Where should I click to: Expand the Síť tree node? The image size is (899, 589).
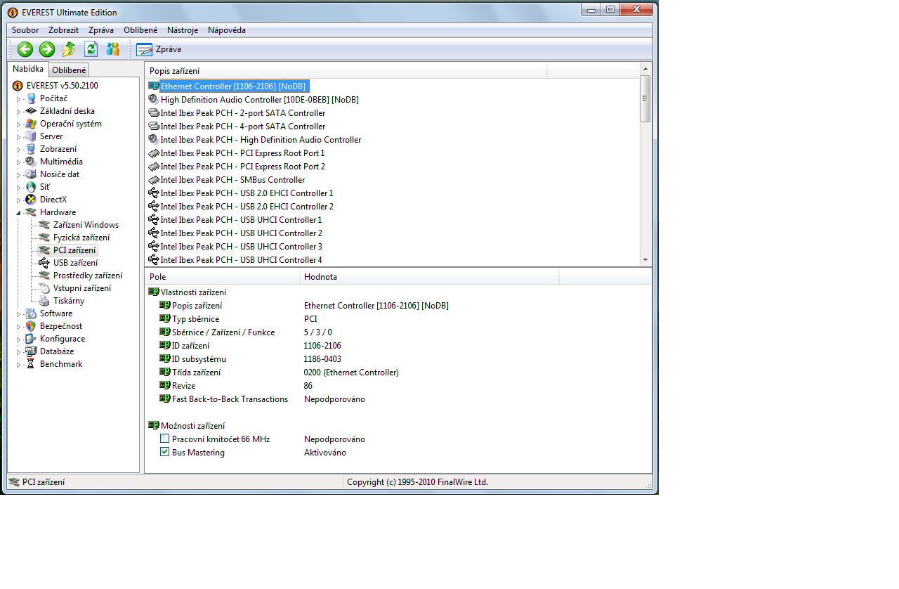19,187
